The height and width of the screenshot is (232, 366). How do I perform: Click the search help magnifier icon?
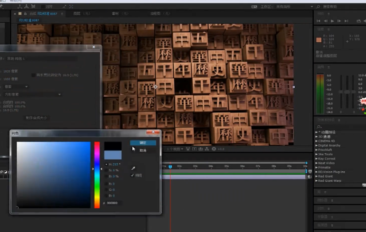click(319, 8)
